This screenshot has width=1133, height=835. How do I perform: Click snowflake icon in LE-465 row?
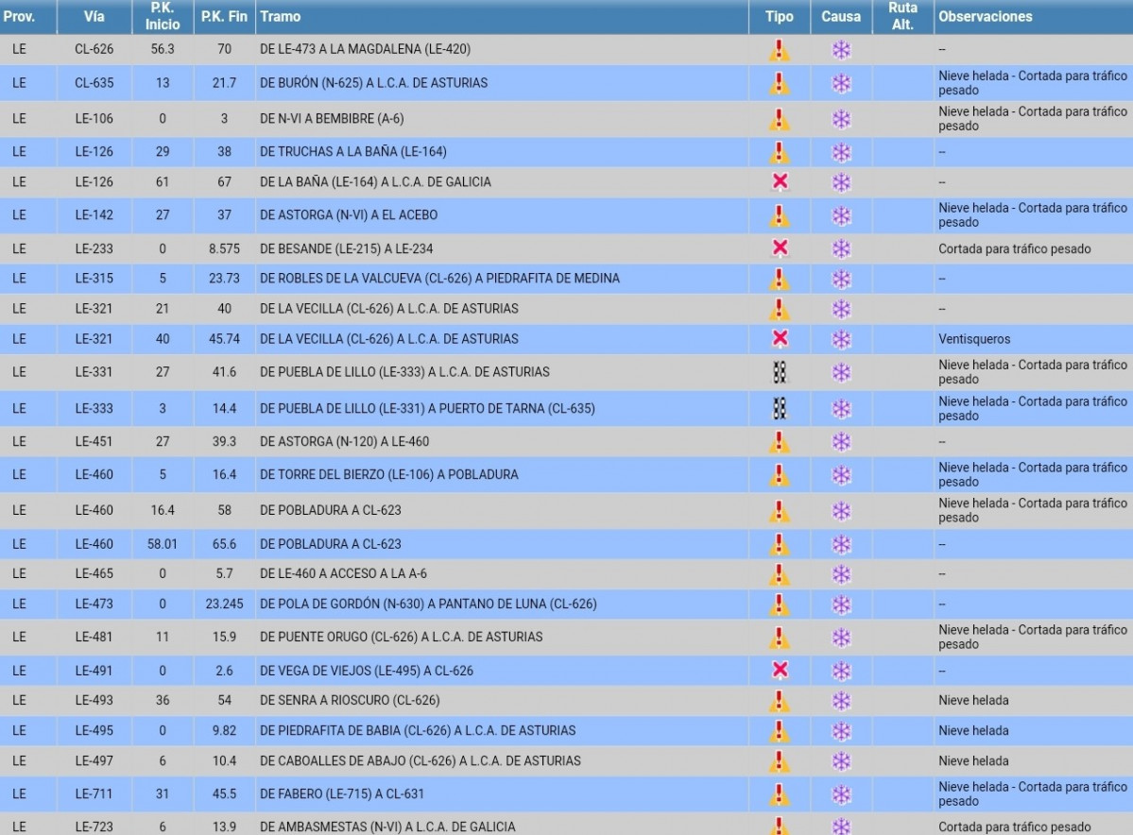pyautogui.click(x=841, y=574)
